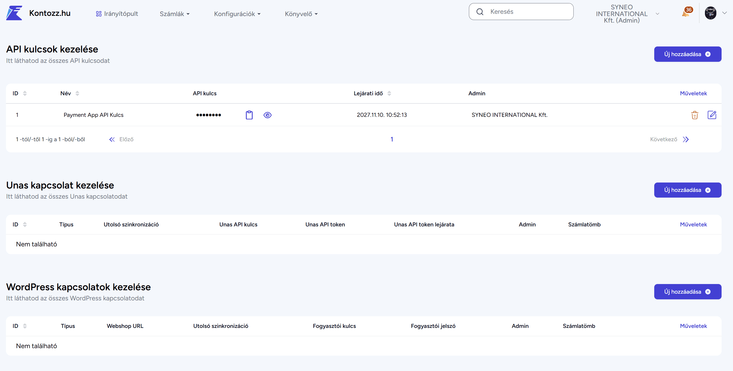
Task: Click the Kontozz.hu logo icon
Action: coord(14,13)
